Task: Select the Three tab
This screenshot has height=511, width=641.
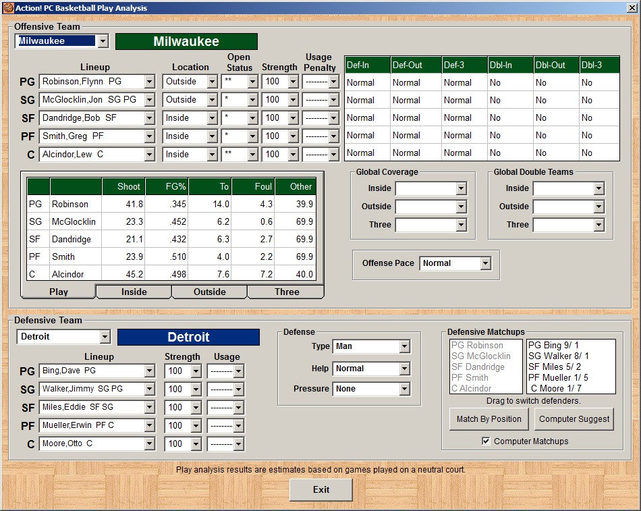Action: (286, 292)
